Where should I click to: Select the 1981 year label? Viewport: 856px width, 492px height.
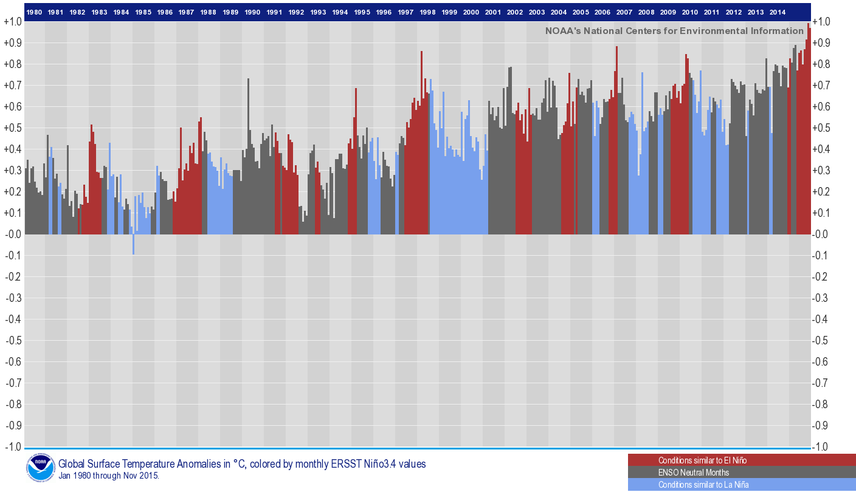56,12
